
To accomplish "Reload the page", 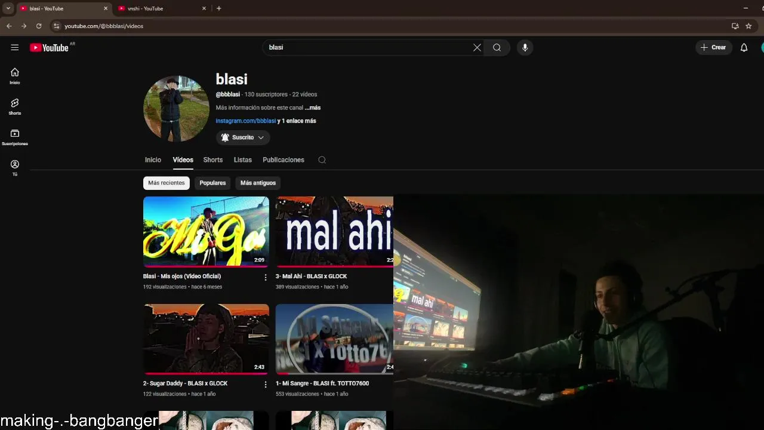I will tap(39, 26).
